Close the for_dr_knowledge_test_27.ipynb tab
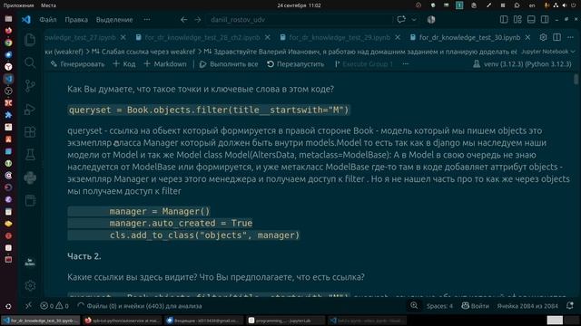The height and width of the screenshot is (326, 581). tap(123, 38)
